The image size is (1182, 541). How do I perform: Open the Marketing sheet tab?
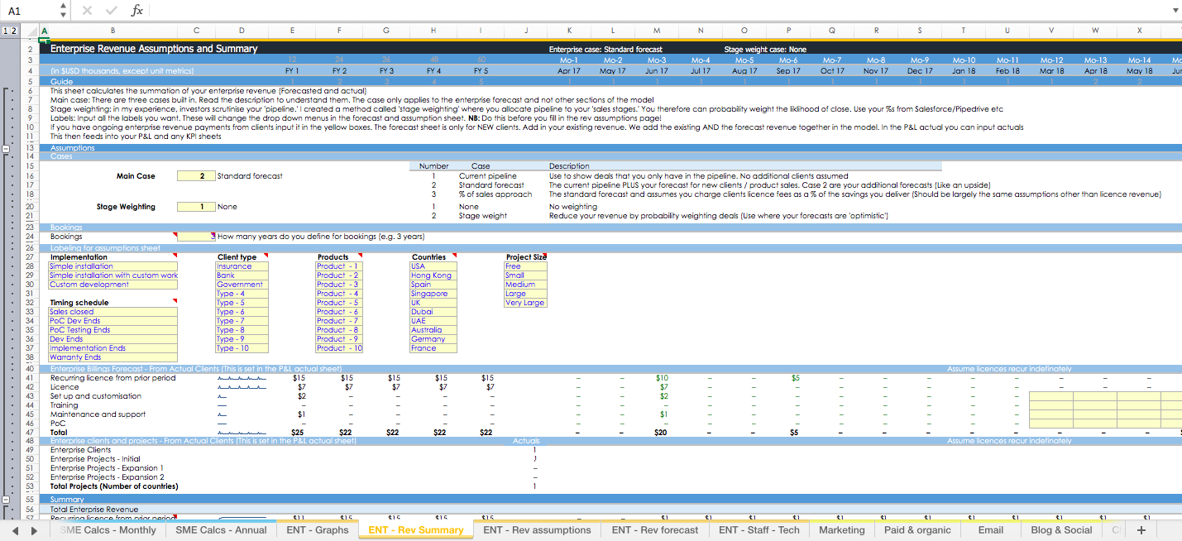point(842,530)
